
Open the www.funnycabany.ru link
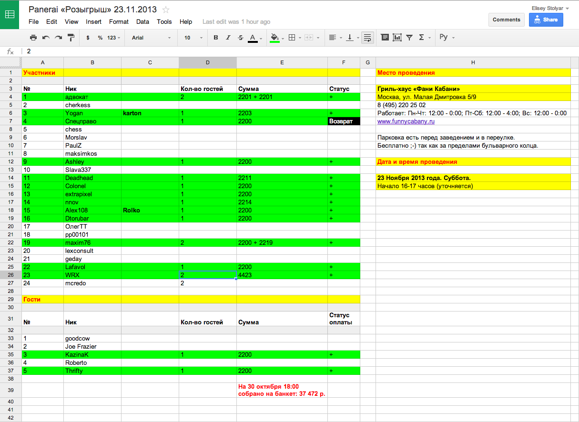tap(406, 121)
